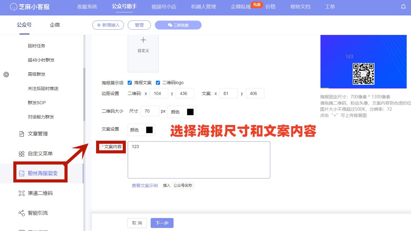Open 粉丝海报裂变 image icon in sidebar

click(x=21, y=173)
